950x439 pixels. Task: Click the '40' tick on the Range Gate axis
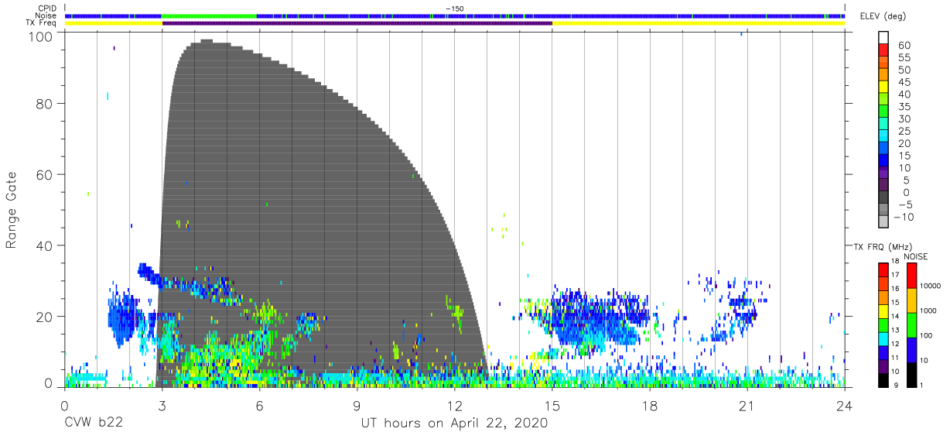(x=46, y=245)
